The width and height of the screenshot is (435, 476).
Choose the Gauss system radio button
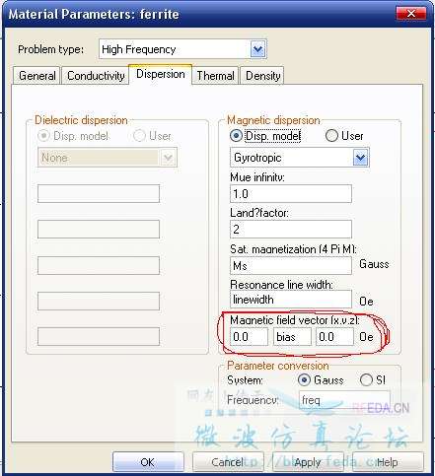click(304, 380)
